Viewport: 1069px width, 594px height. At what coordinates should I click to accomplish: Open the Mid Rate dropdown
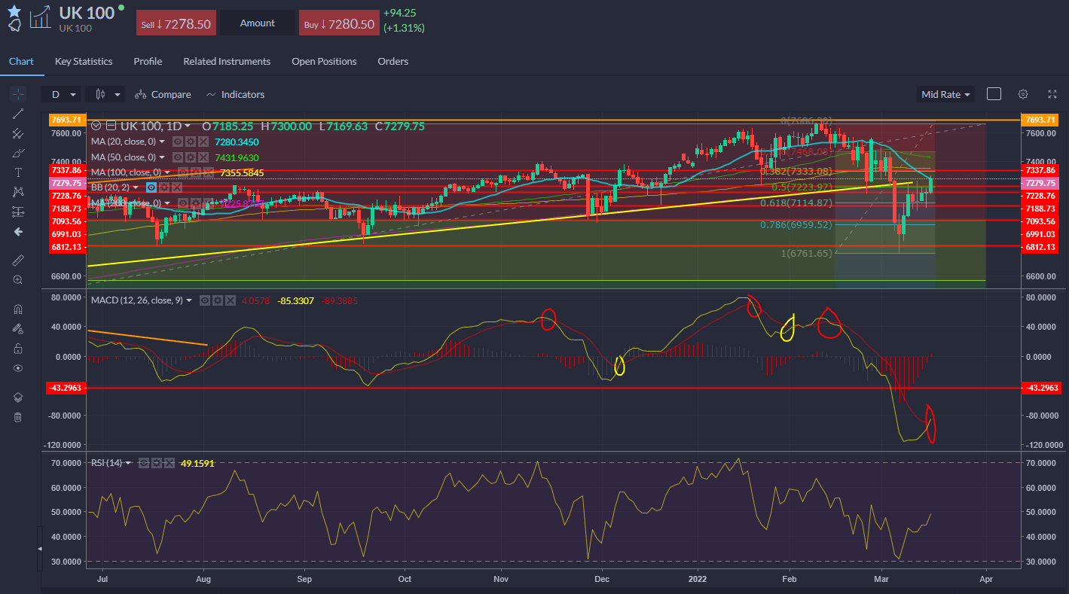click(945, 94)
